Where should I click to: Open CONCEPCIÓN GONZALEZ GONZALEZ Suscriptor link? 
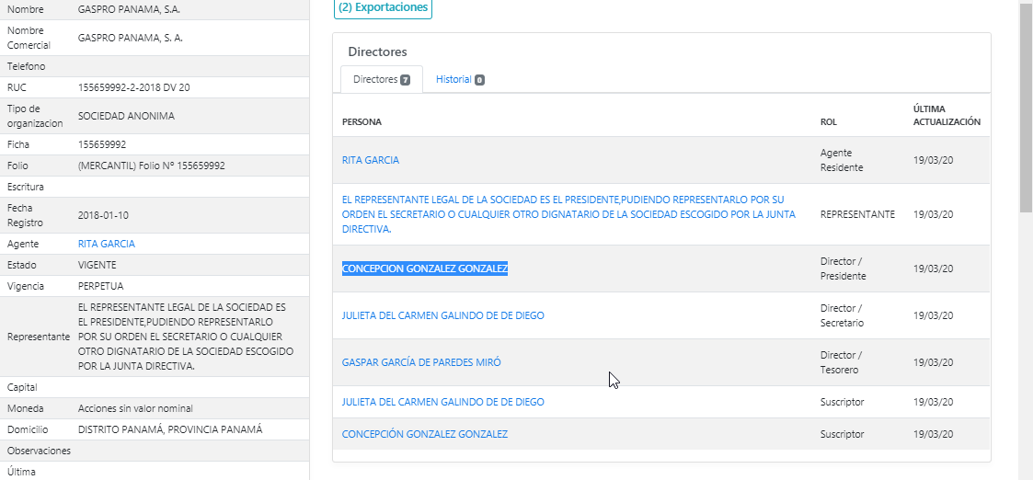coord(424,435)
